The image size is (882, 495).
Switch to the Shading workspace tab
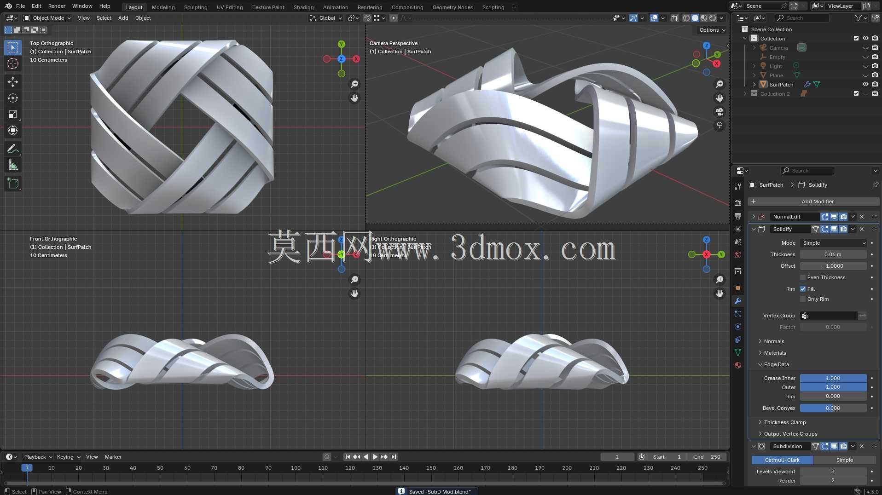pyautogui.click(x=303, y=7)
